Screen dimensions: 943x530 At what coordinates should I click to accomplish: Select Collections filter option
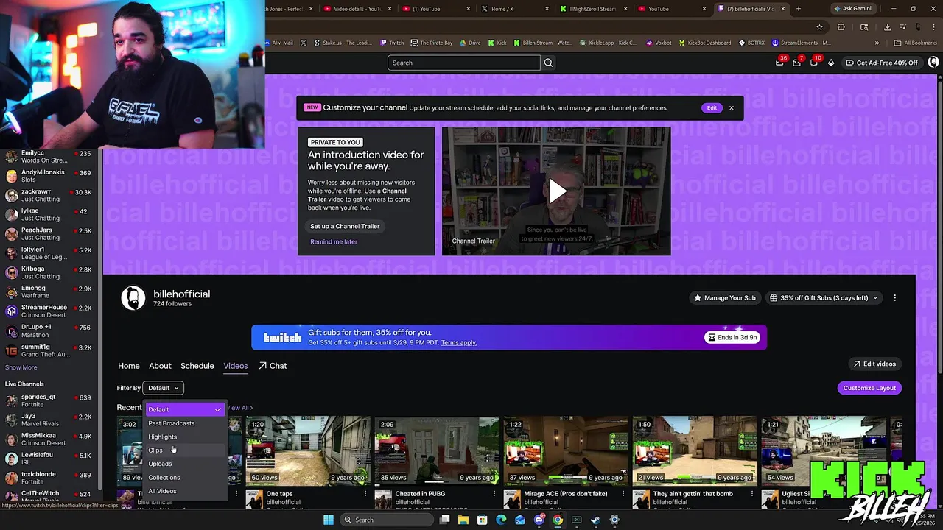coord(184,478)
